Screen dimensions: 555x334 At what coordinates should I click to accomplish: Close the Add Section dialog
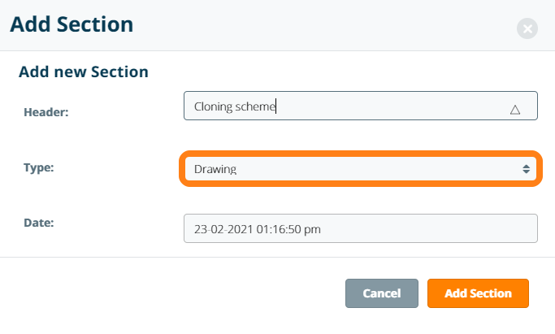coord(527,29)
